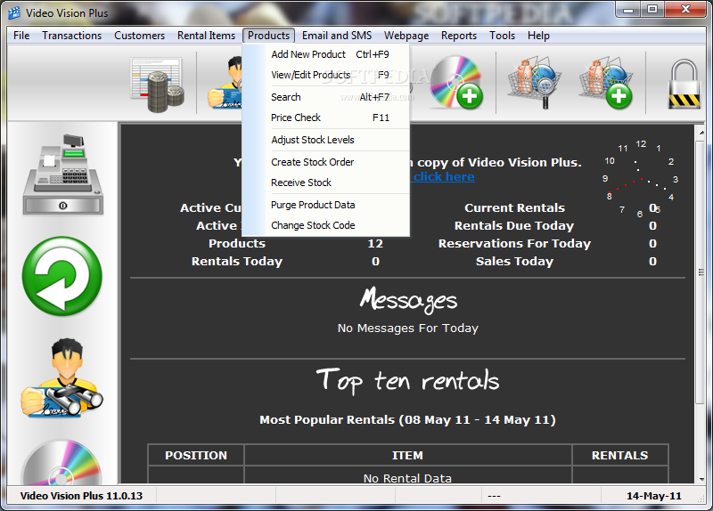
Task: Click the add rental disc icon
Action: (455, 82)
